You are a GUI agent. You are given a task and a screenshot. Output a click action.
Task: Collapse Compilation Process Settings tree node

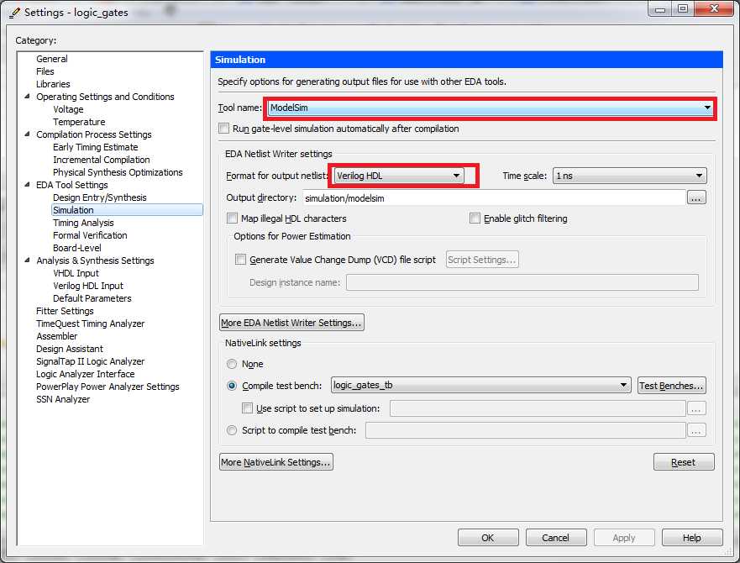pos(28,134)
